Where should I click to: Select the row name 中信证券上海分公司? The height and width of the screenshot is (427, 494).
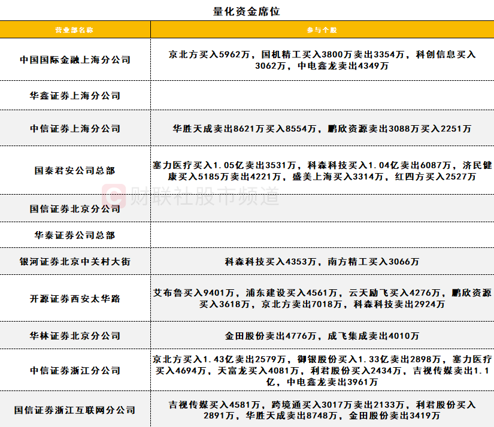point(75,128)
